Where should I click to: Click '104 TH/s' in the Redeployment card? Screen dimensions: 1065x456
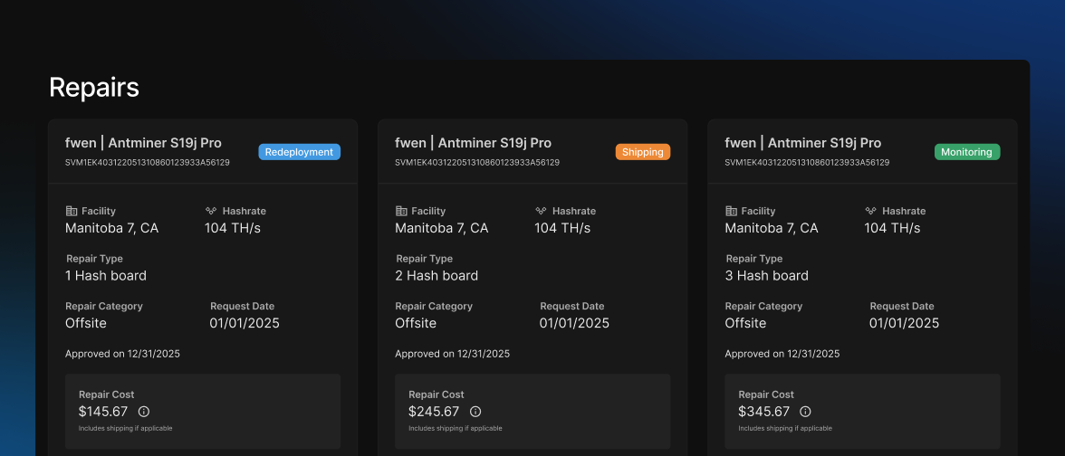[233, 228]
